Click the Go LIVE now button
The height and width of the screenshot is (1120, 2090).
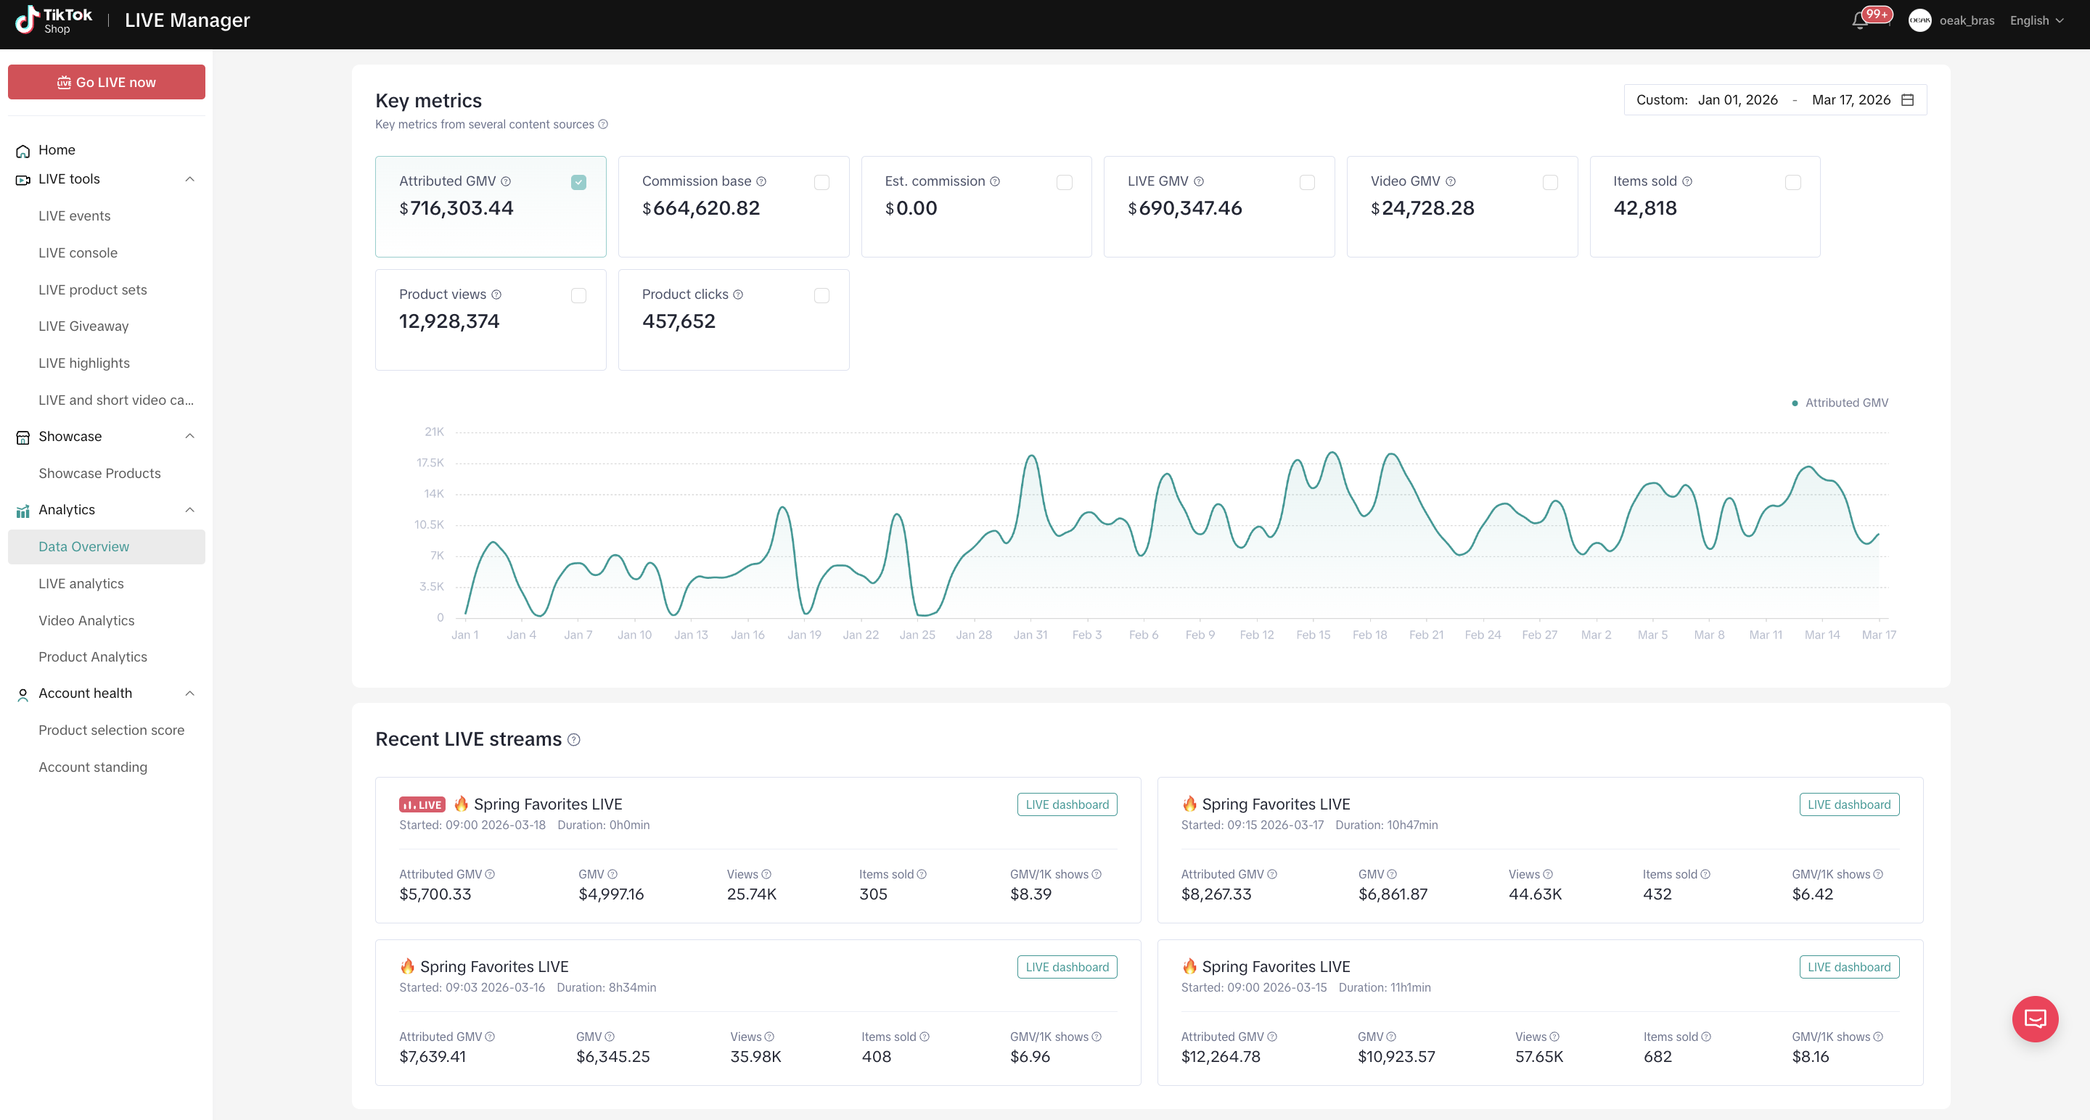[x=106, y=82]
